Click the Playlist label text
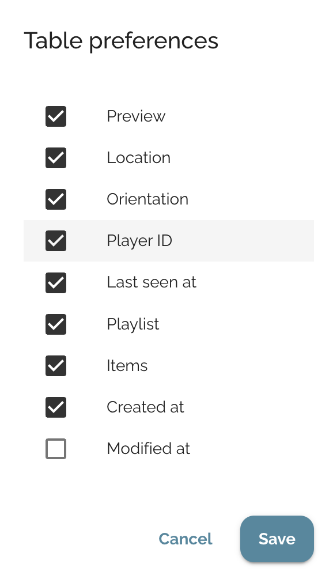333x583 pixels. coord(133,324)
